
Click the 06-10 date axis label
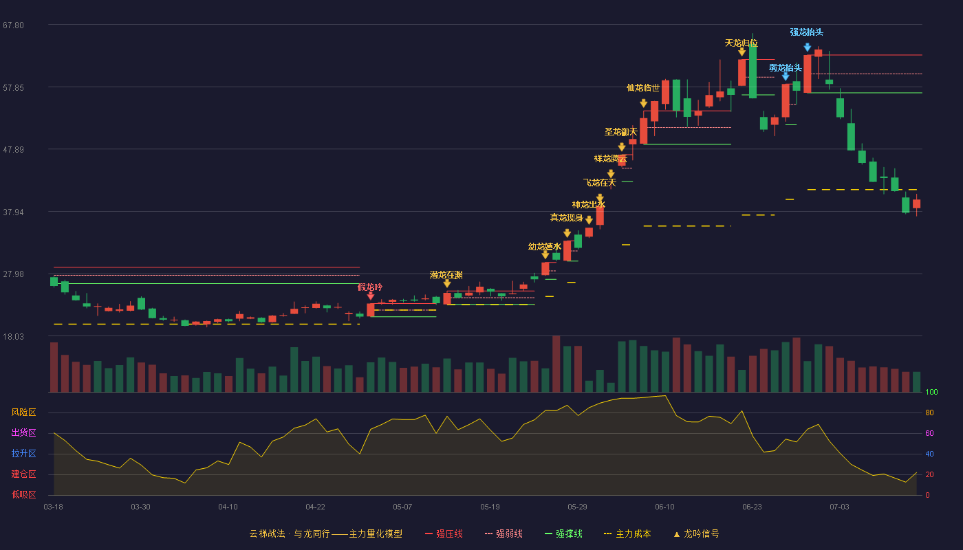pos(664,507)
